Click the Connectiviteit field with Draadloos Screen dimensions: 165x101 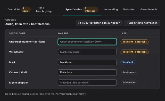pyautogui.click(x=87, y=72)
